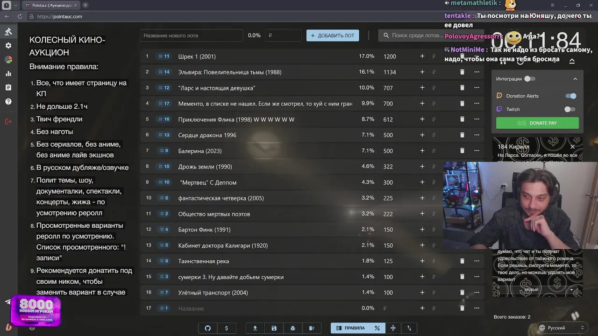The image size is (598, 336).
Task: Delete the Ларс и настоящая девушка lot
Action: point(462,88)
